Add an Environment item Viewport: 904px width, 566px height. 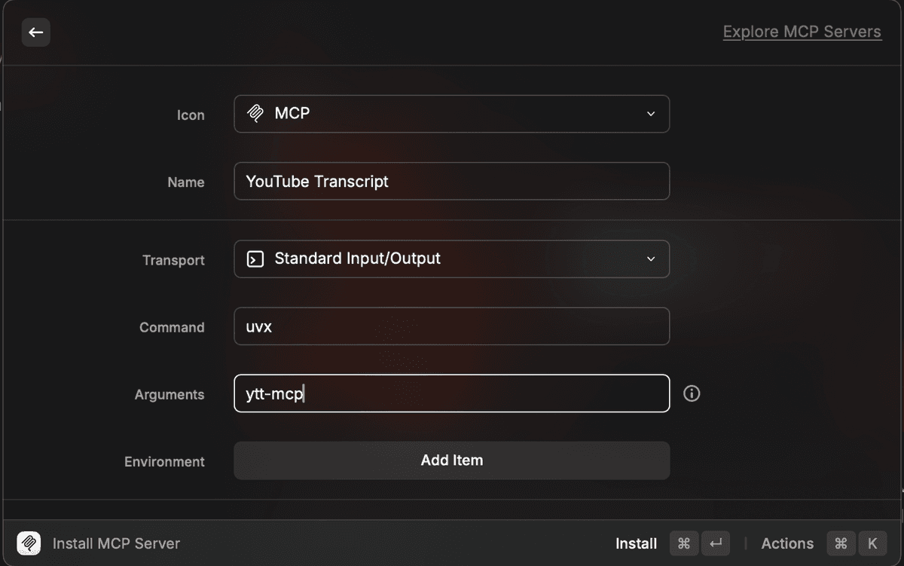(x=451, y=460)
